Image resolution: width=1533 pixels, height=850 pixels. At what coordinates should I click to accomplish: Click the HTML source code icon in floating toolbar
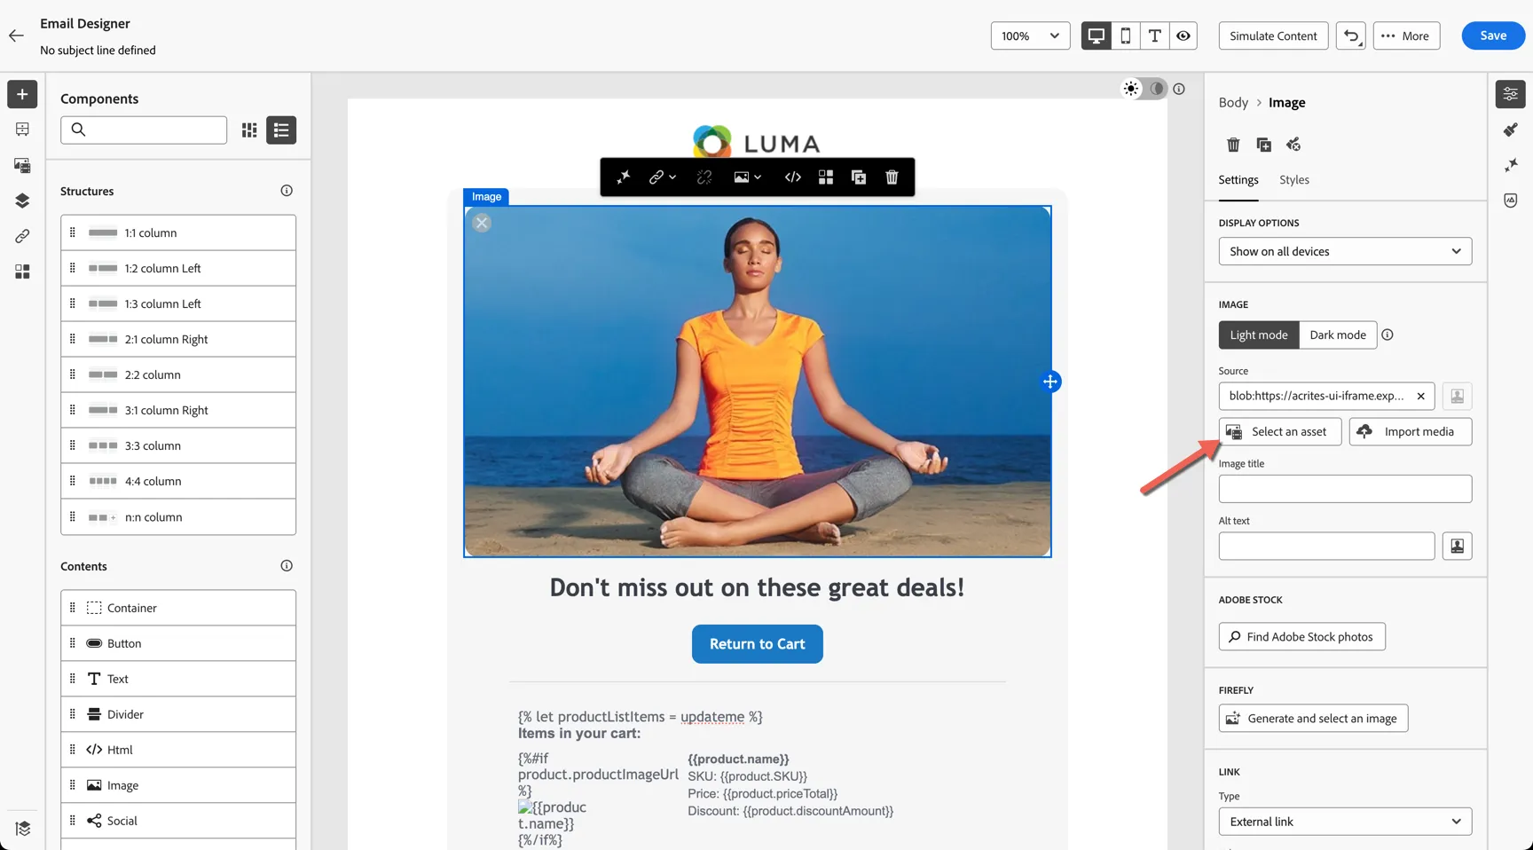point(793,177)
